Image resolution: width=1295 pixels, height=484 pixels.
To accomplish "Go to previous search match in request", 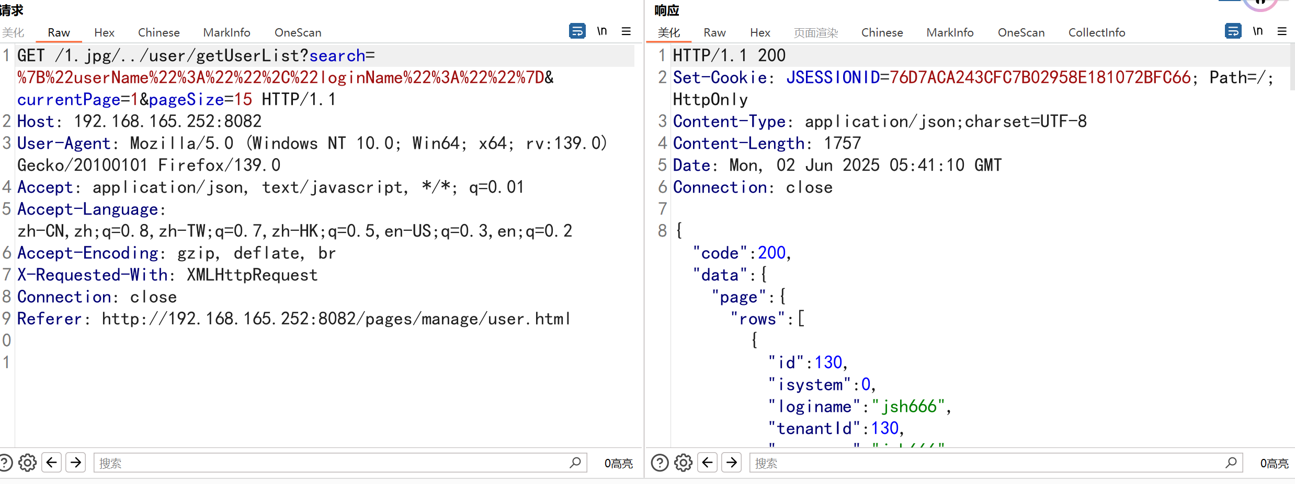I will (52, 463).
